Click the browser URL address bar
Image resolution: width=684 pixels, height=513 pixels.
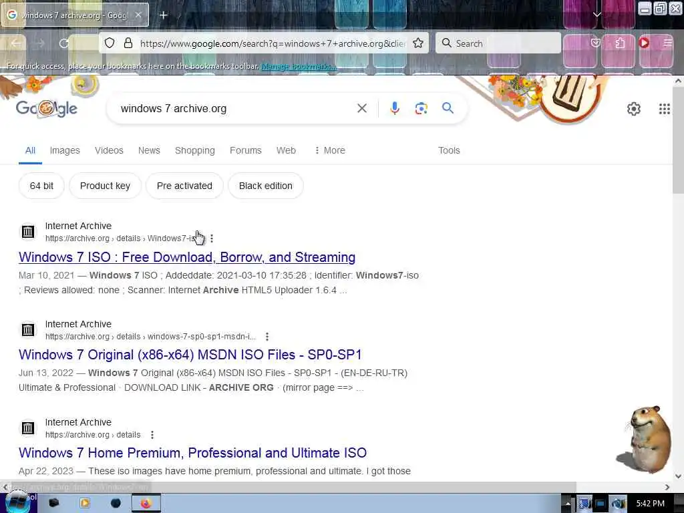(x=273, y=43)
